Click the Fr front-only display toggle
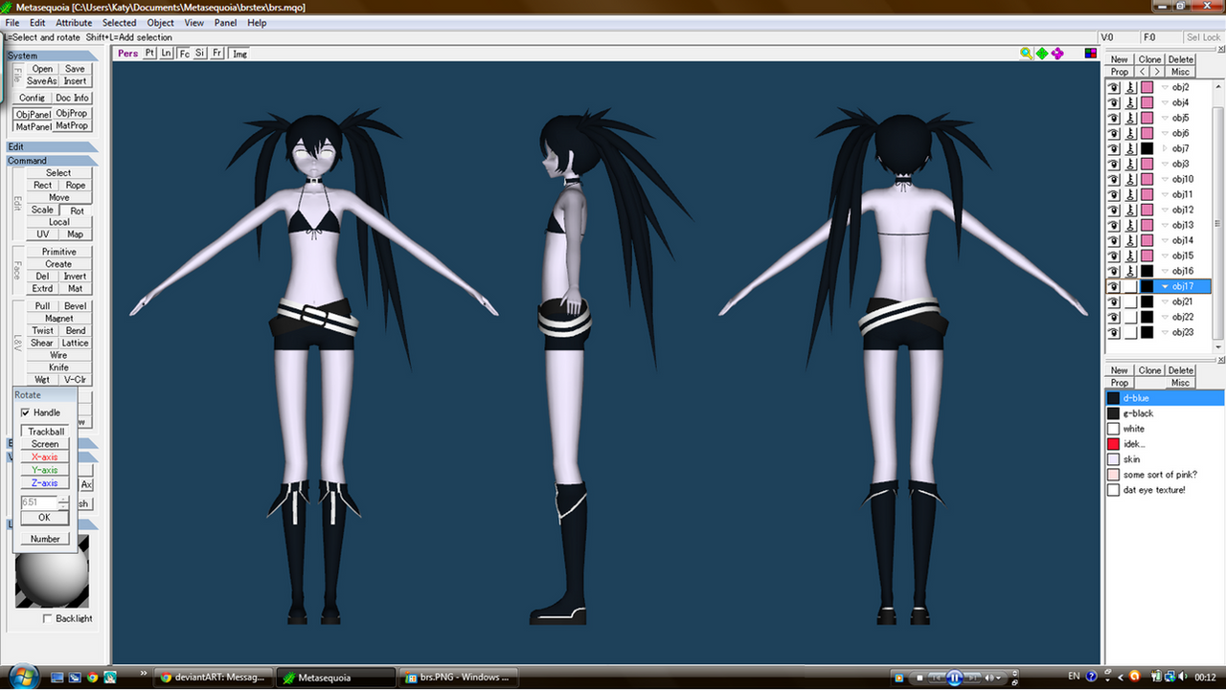Viewport: 1226px width, 690px height. [217, 54]
